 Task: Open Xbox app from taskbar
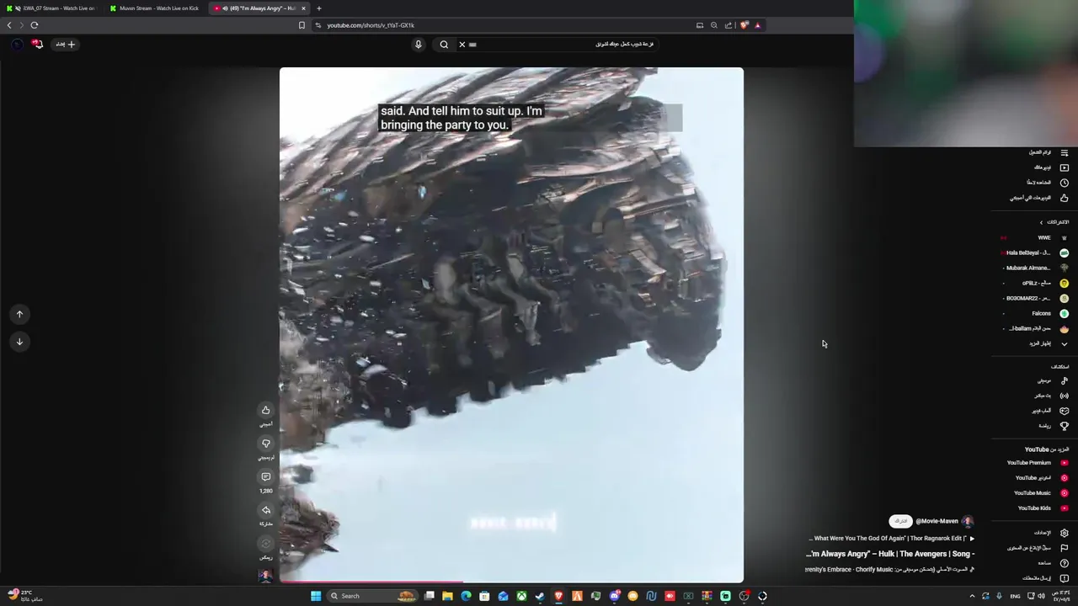click(521, 596)
